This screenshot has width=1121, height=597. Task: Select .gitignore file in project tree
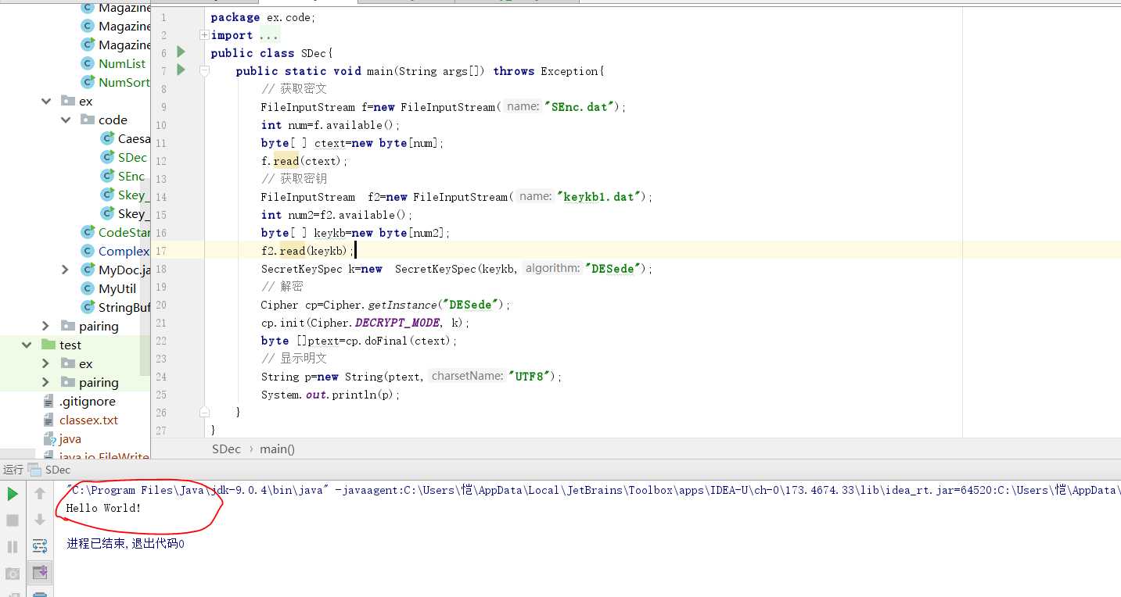(x=88, y=401)
